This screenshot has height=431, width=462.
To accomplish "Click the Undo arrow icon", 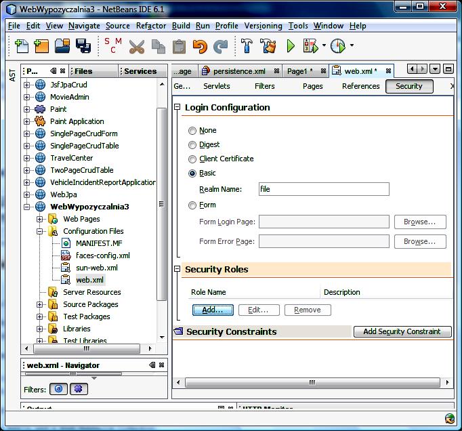I will (200, 47).
